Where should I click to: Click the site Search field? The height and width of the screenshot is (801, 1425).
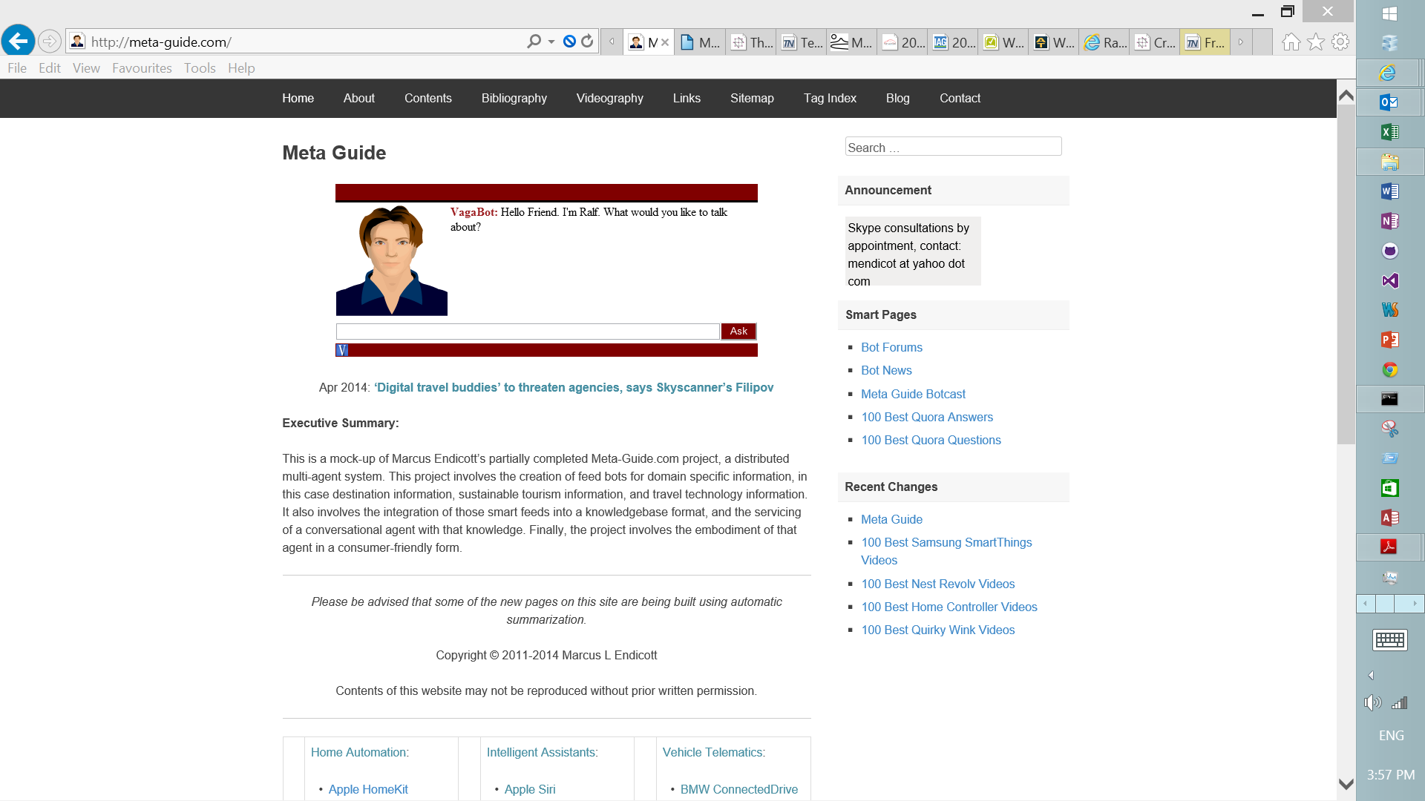click(953, 147)
